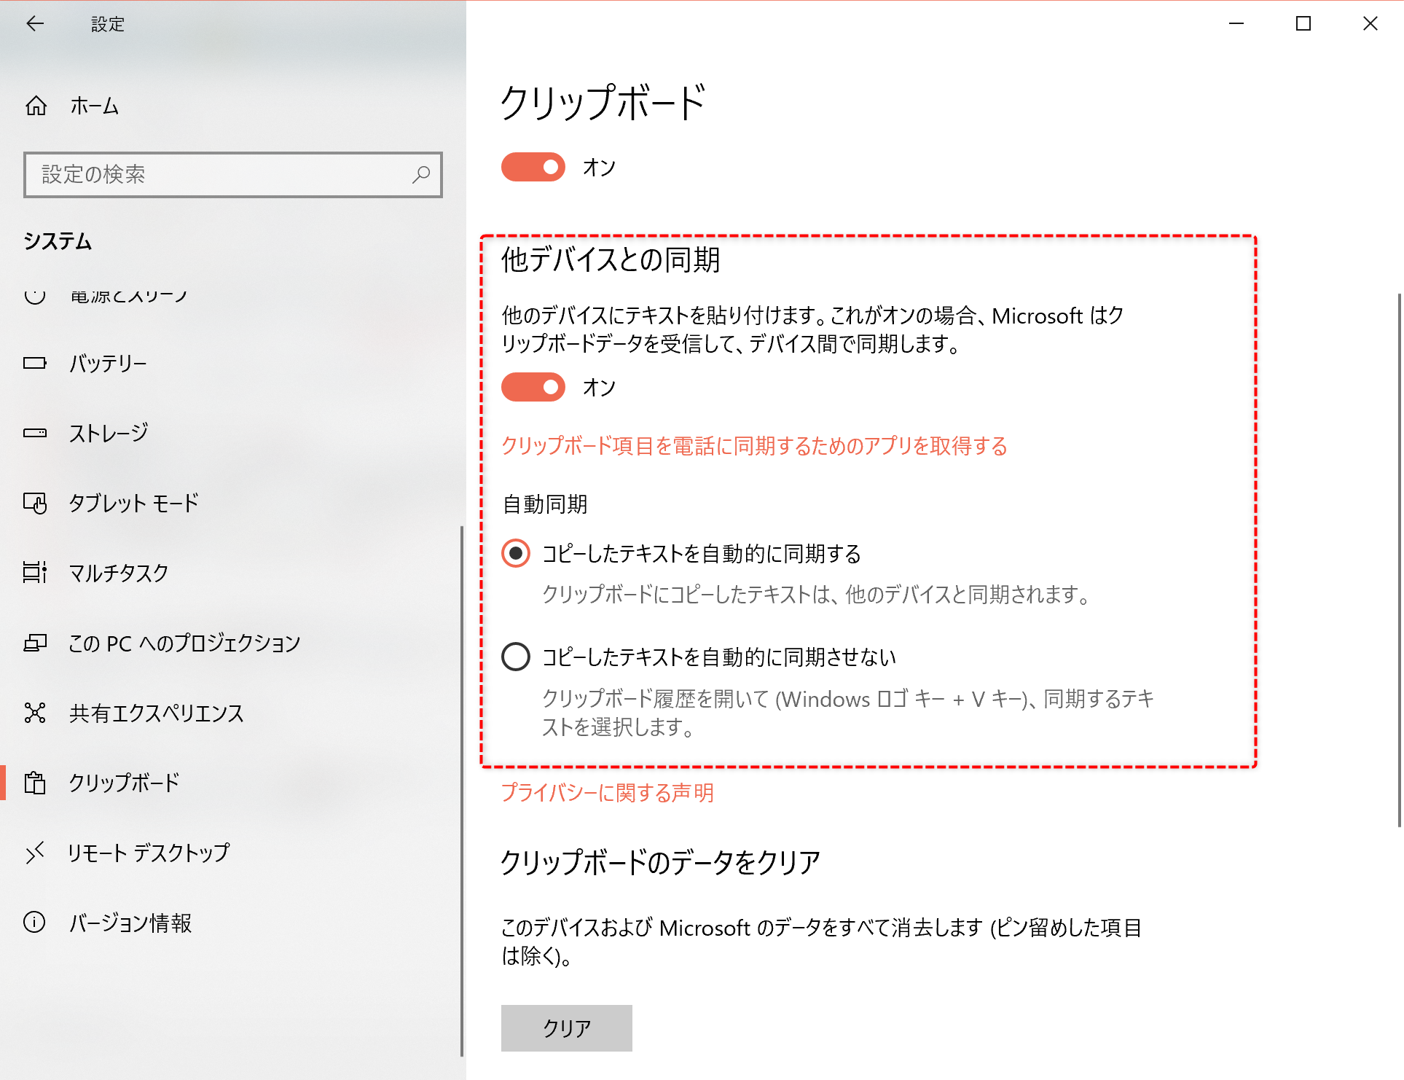
Task: Click the version info circle icon
Action: click(x=34, y=923)
